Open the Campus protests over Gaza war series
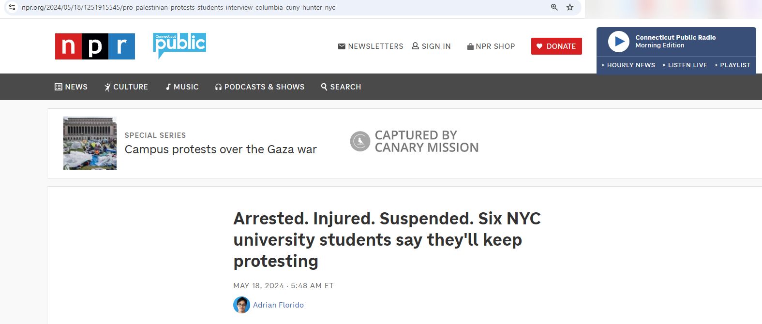The image size is (762, 324). point(221,149)
